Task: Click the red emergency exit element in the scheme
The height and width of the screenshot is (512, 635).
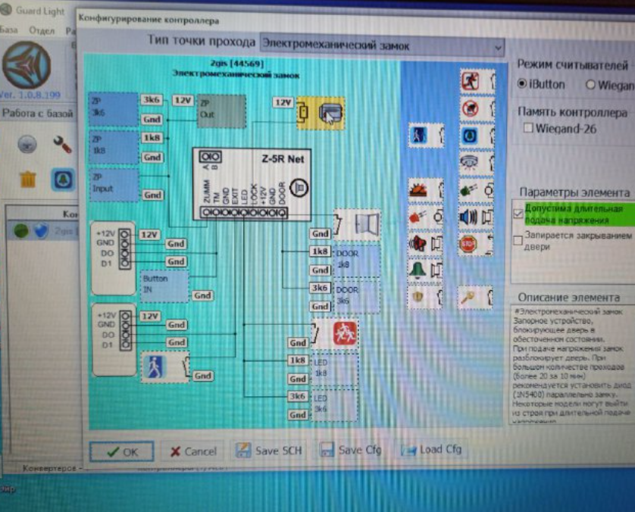Action: coord(336,333)
